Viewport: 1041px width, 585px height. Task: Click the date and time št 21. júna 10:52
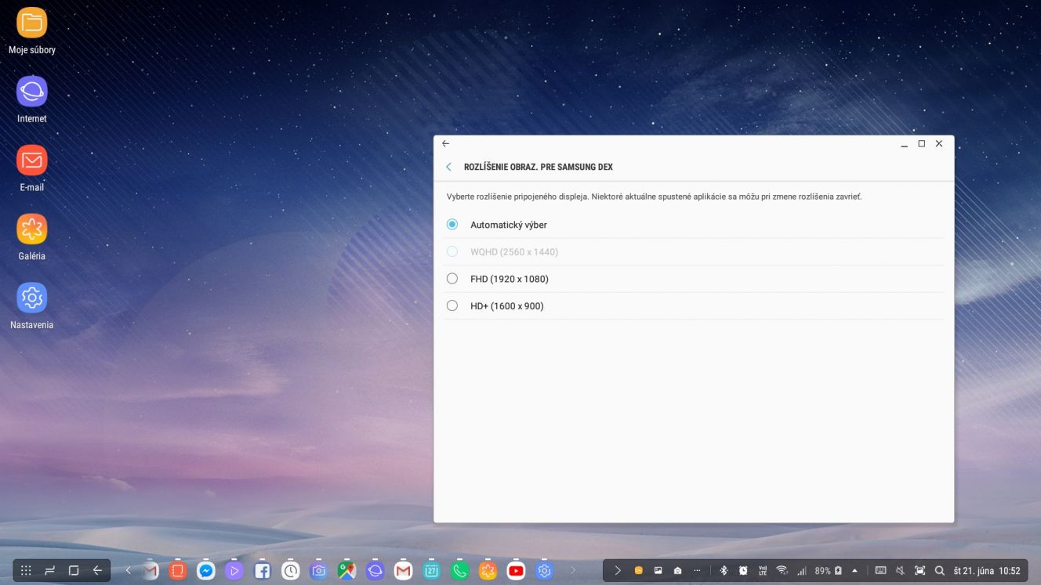pos(987,571)
